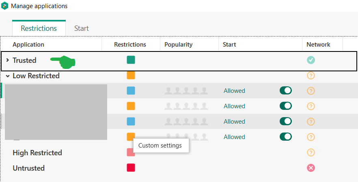358x182 pixels.
Task: Toggle the fourth application's Allowed start switch
Action: pos(286,137)
